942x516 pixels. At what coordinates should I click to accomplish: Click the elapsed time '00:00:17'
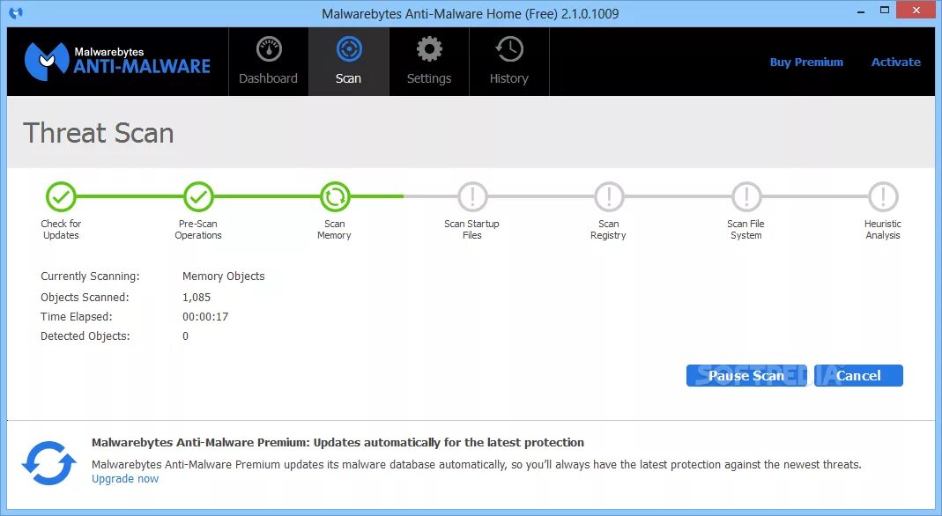click(x=205, y=317)
